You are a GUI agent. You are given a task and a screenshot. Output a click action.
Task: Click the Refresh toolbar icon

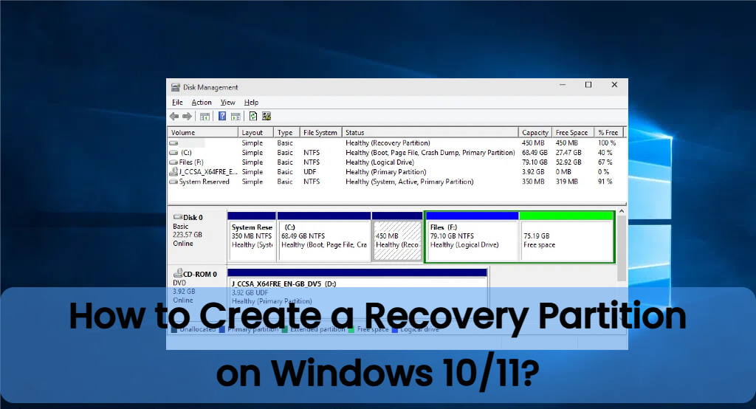click(x=253, y=116)
